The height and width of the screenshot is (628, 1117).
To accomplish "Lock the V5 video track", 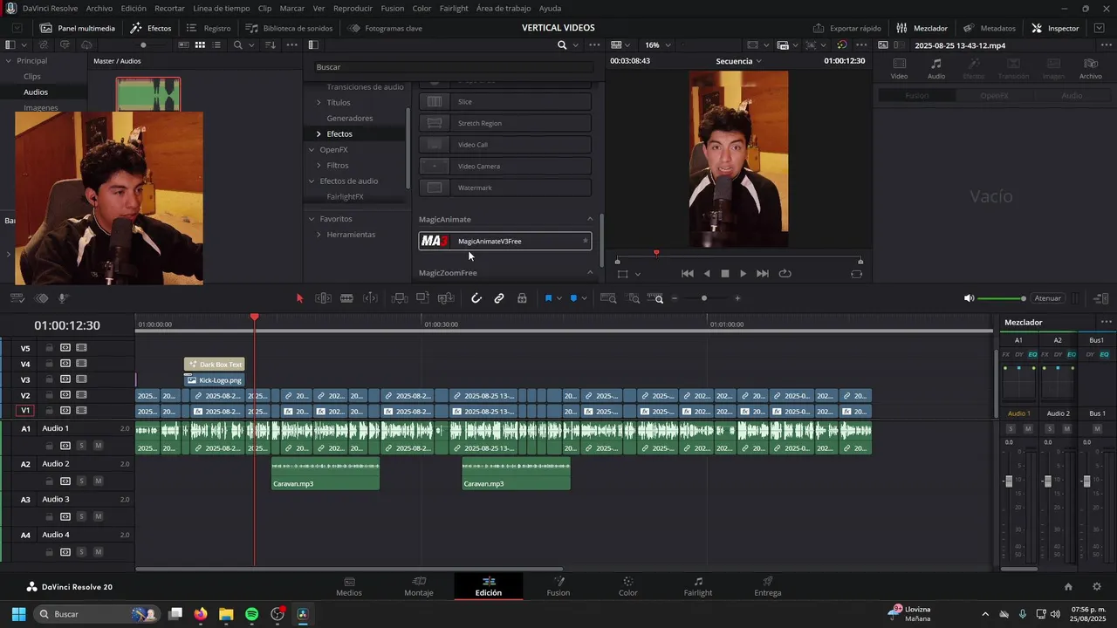I will [x=50, y=348].
